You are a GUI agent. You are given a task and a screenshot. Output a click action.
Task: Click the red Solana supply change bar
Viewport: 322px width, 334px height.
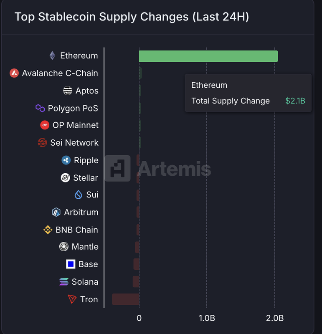[136, 282]
